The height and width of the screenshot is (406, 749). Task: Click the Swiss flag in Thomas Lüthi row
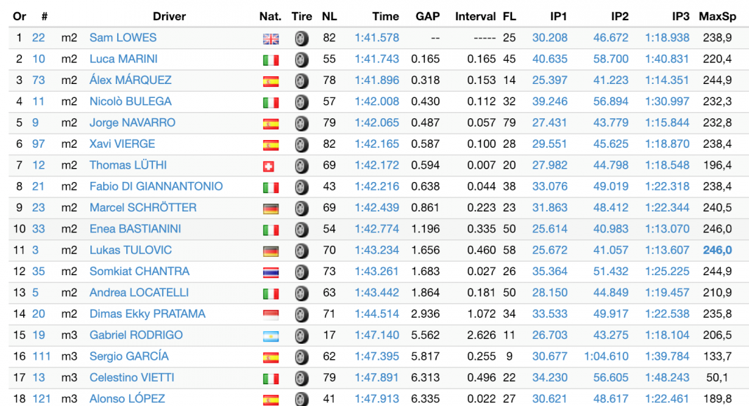point(270,167)
